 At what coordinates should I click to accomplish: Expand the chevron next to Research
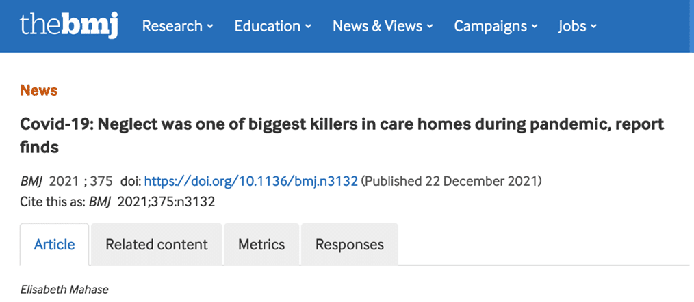[x=210, y=27]
